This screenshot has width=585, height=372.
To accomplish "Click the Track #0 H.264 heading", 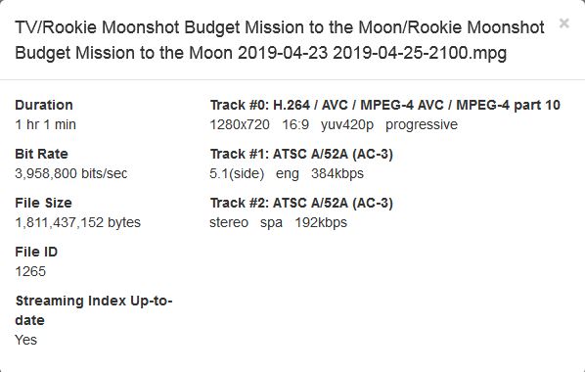I will coord(385,105).
